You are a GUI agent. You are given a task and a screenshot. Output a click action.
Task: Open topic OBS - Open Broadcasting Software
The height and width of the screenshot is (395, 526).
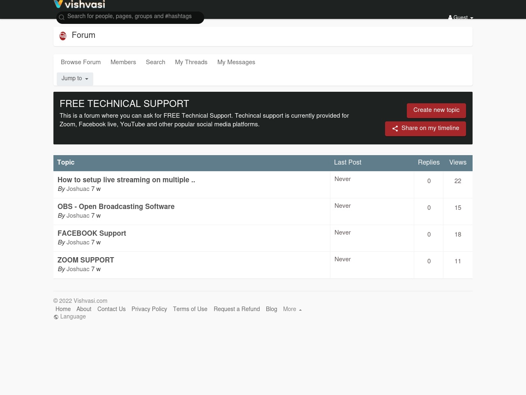coord(116,207)
